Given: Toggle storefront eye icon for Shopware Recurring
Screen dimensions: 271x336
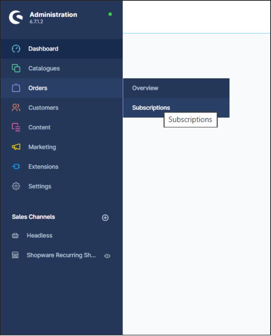Looking at the screenshot, I should click(107, 256).
